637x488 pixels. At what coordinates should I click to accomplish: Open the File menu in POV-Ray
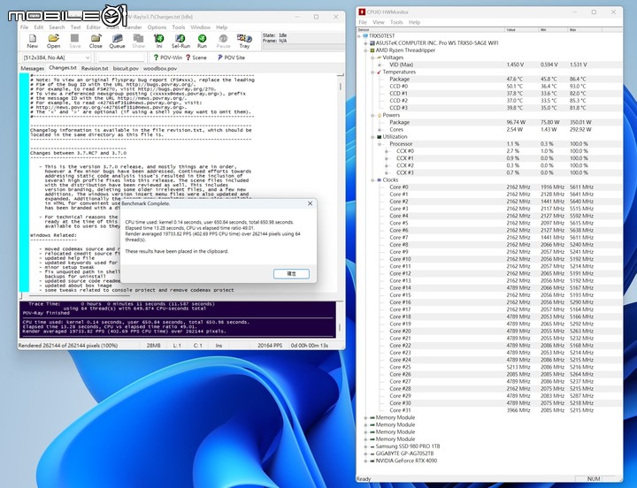[25, 27]
